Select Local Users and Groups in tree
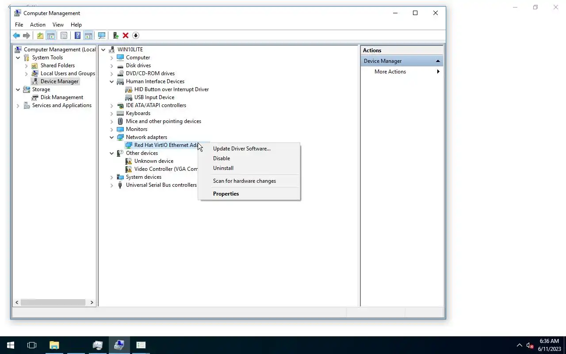The height and width of the screenshot is (354, 566). 68,73
